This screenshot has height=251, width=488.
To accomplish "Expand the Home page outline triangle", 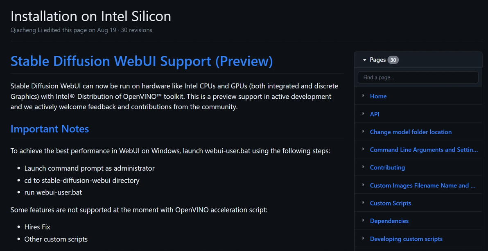I will point(363,96).
